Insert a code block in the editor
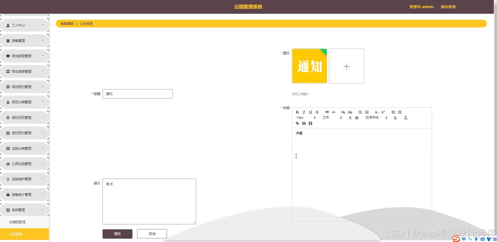The width and height of the screenshot is (497, 242). (x=334, y=112)
